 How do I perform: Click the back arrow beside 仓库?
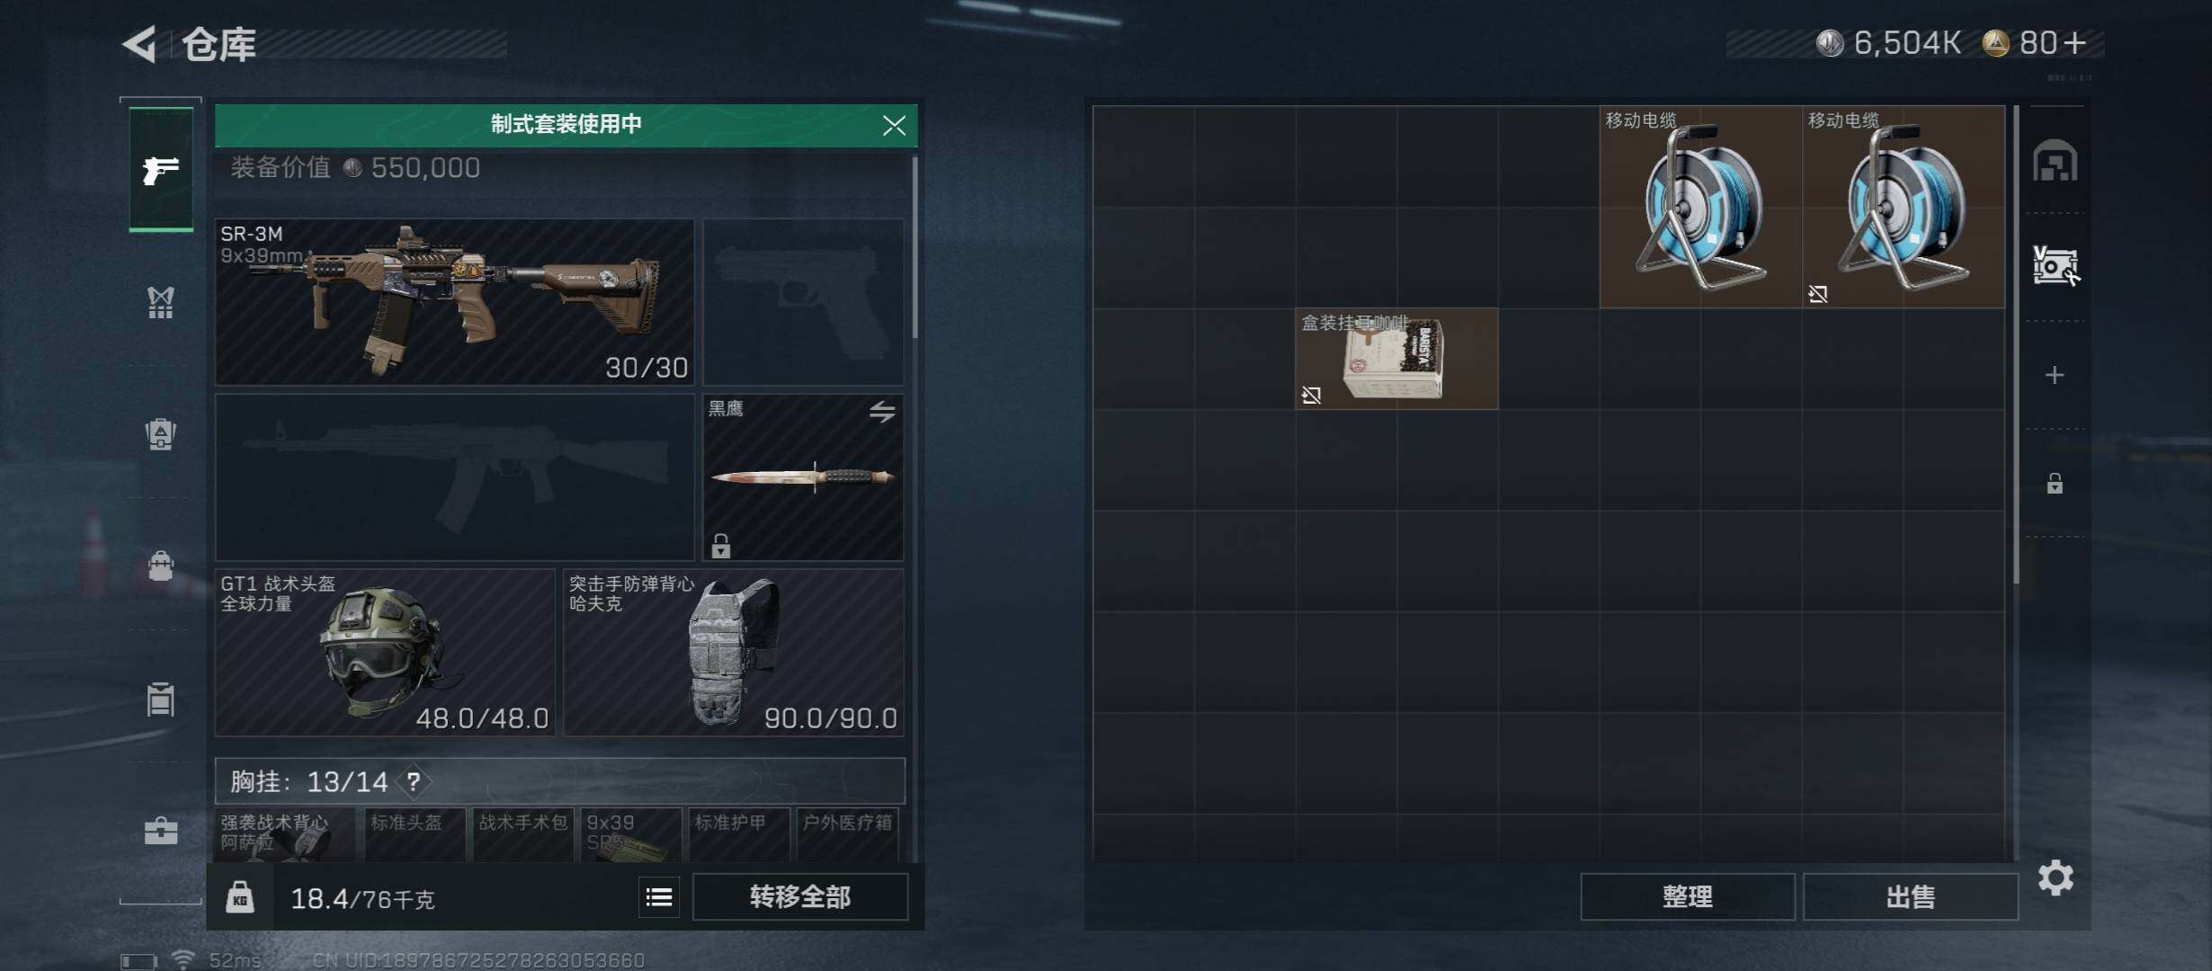(139, 43)
